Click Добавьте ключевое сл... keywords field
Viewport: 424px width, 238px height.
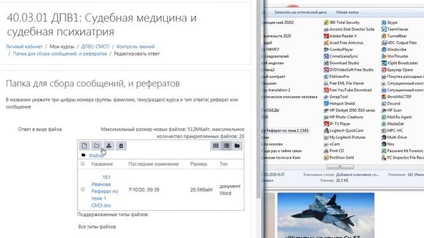[358, 175]
